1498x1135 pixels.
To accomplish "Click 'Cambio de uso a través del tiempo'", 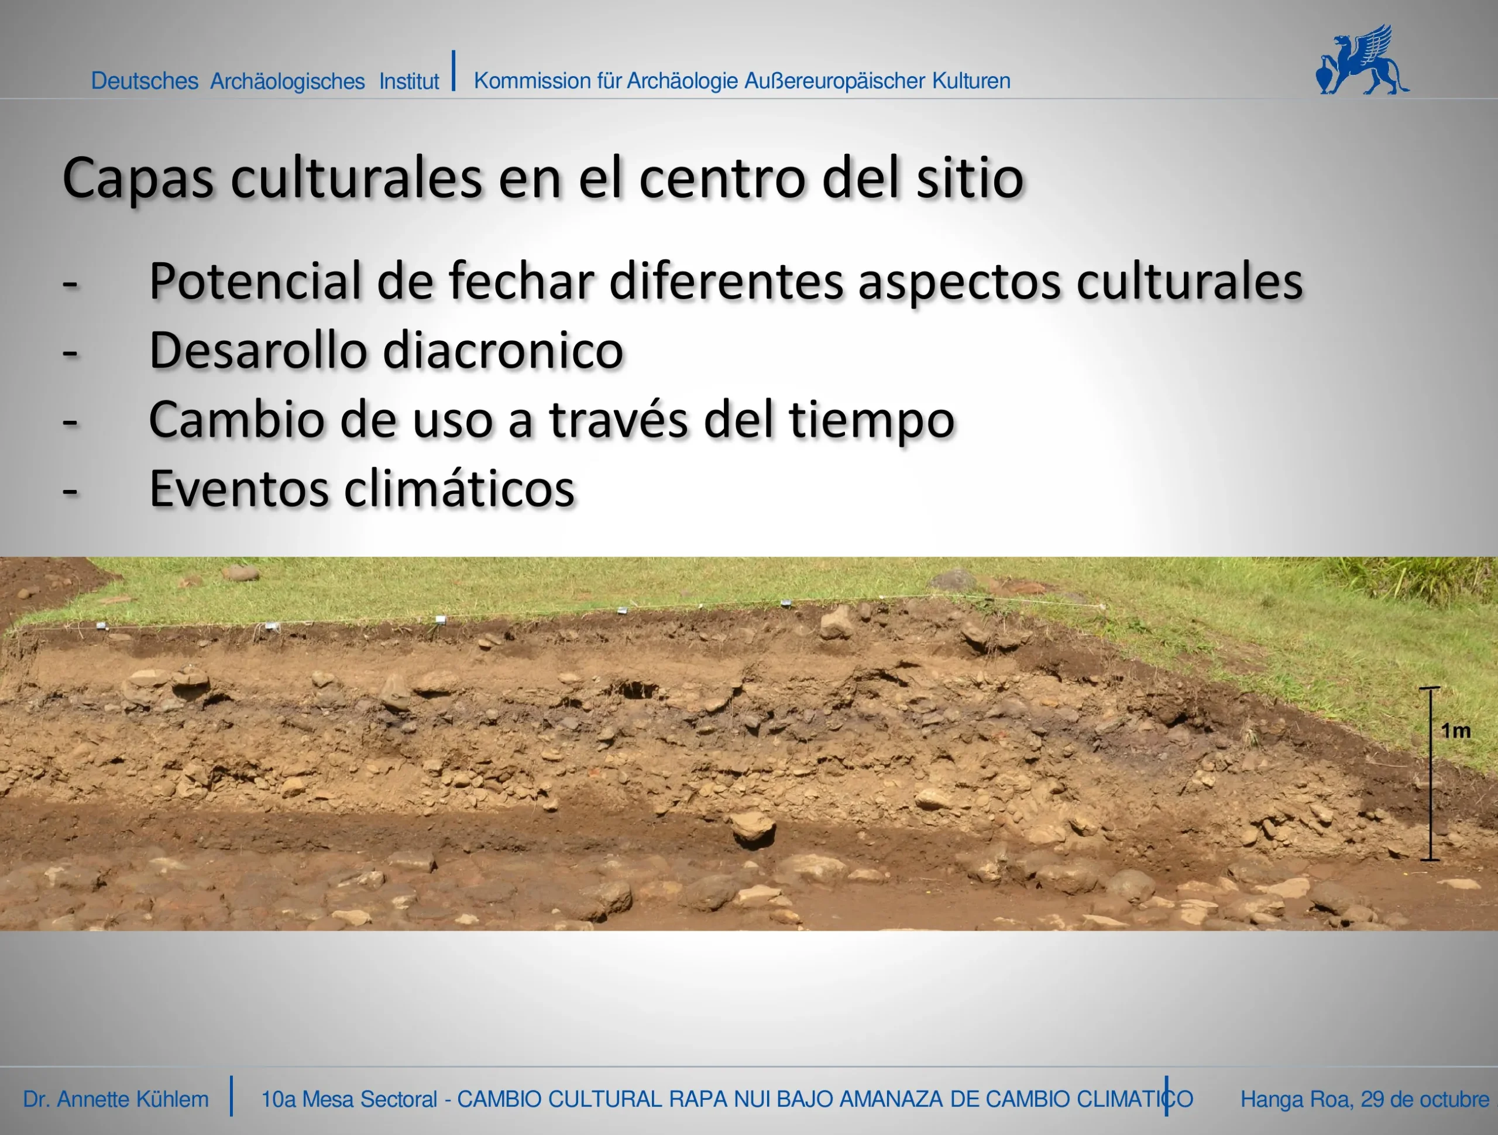I will (x=551, y=420).
